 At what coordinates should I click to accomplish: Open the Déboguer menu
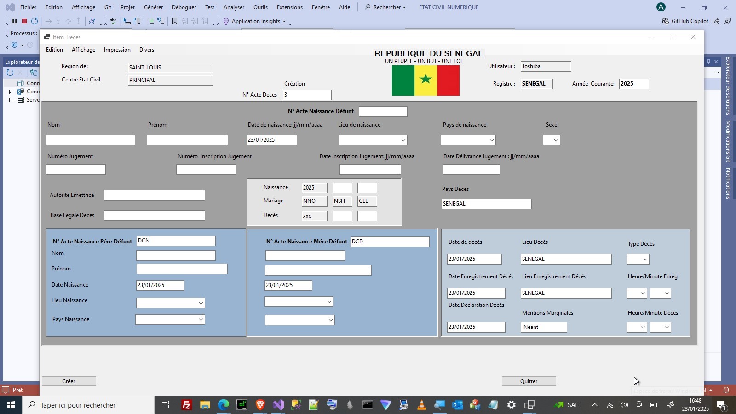click(184, 7)
